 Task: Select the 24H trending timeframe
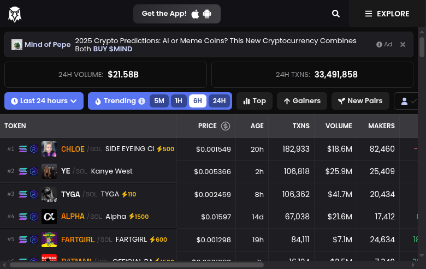click(x=219, y=101)
